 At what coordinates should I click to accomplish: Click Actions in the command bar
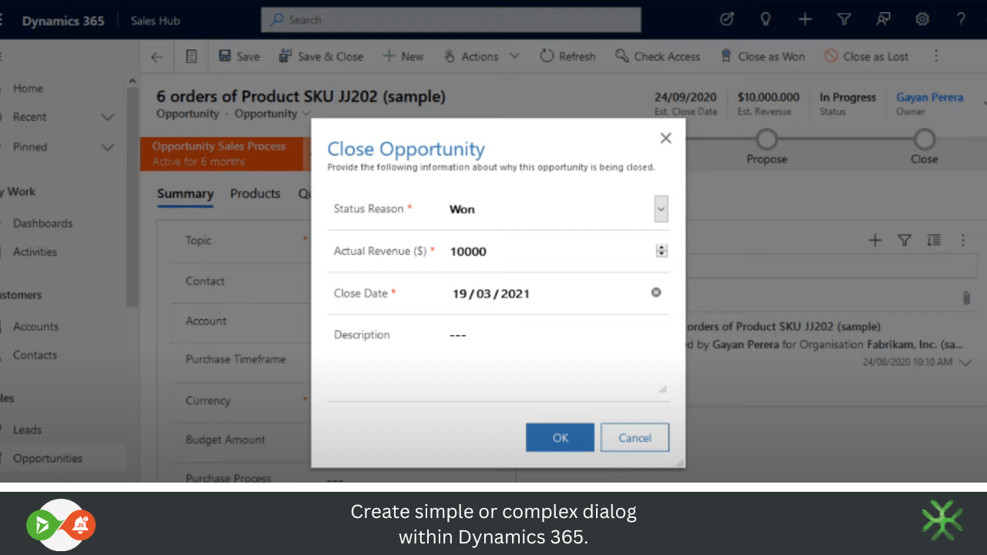pos(471,56)
